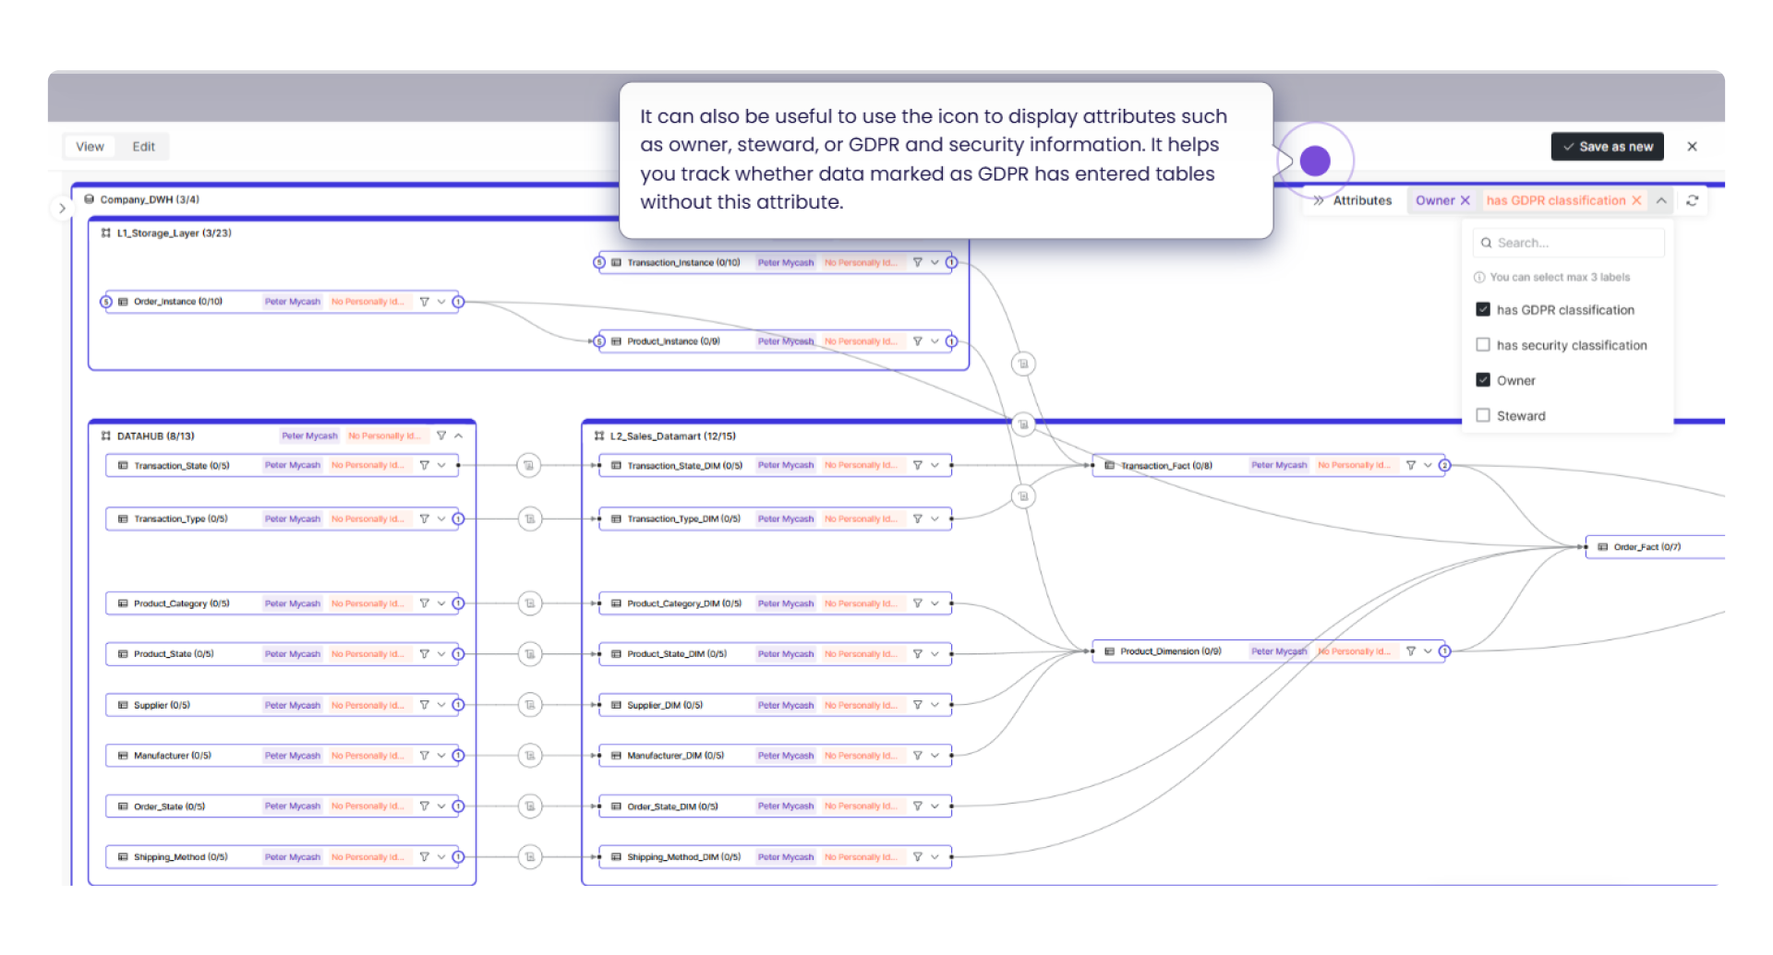Click the double-chevron icon before Attributes label

tap(1321, 200)
